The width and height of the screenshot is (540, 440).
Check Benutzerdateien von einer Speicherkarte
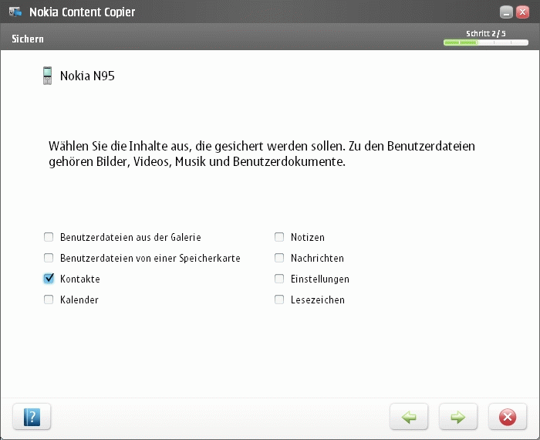pos(49,259)
